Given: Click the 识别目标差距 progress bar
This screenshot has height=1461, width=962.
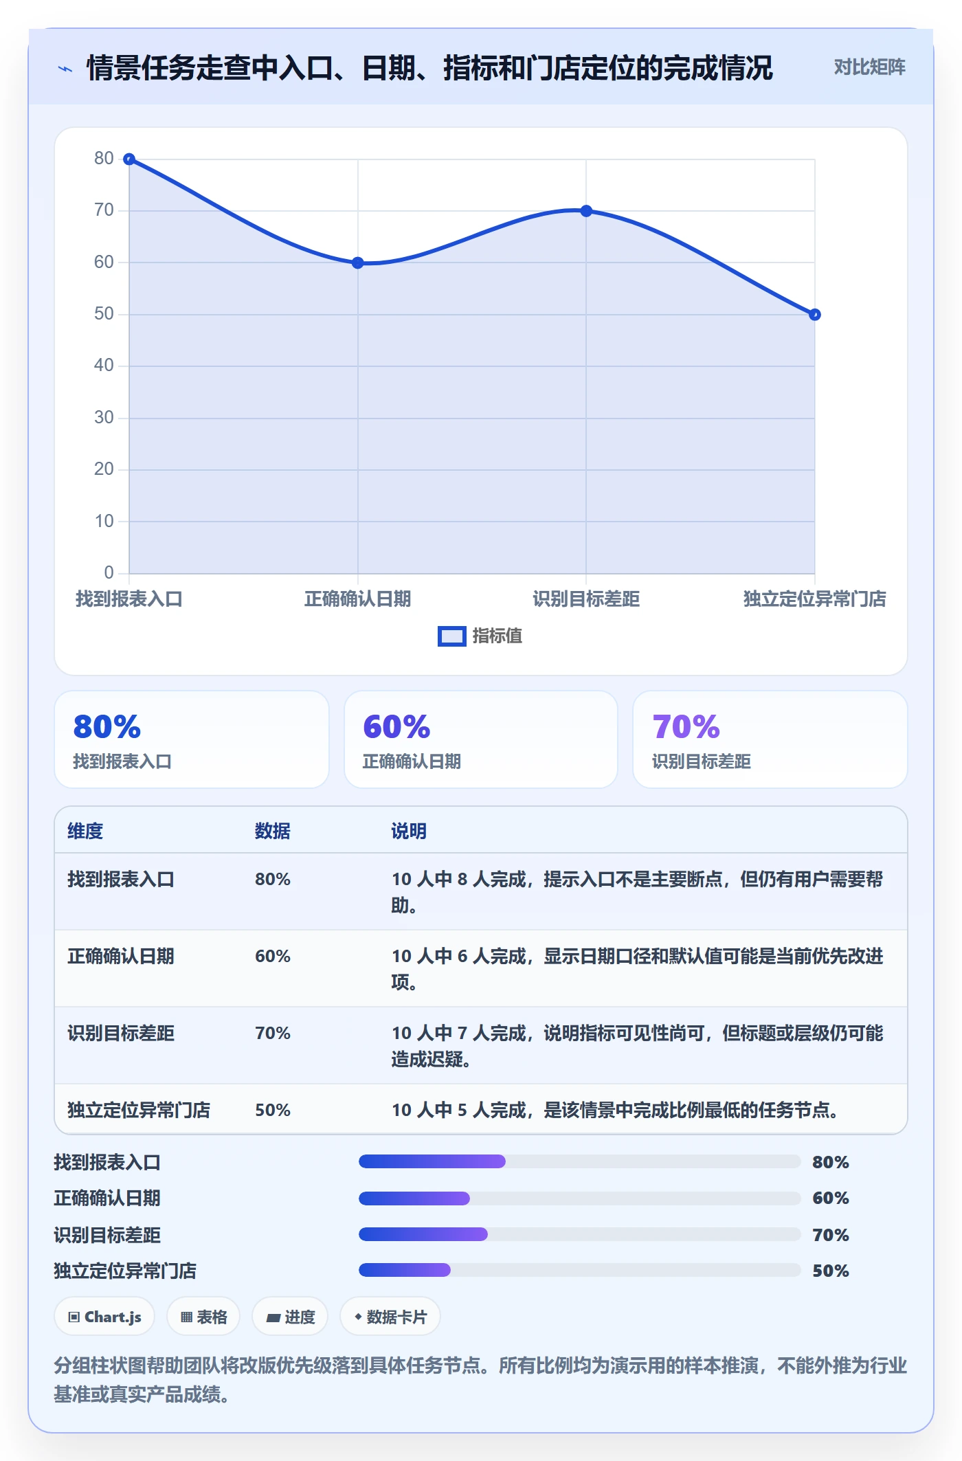Looking at the screenshot, I should (580, 1234).
